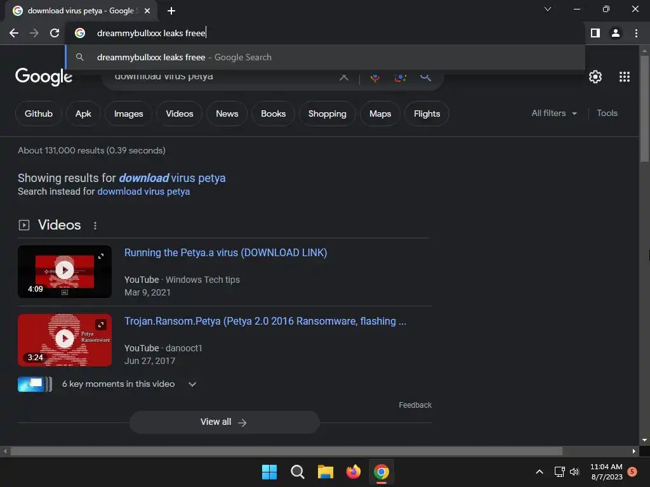
Task: Expand the 4:09 video preview icon
Action: click(101, 256)
